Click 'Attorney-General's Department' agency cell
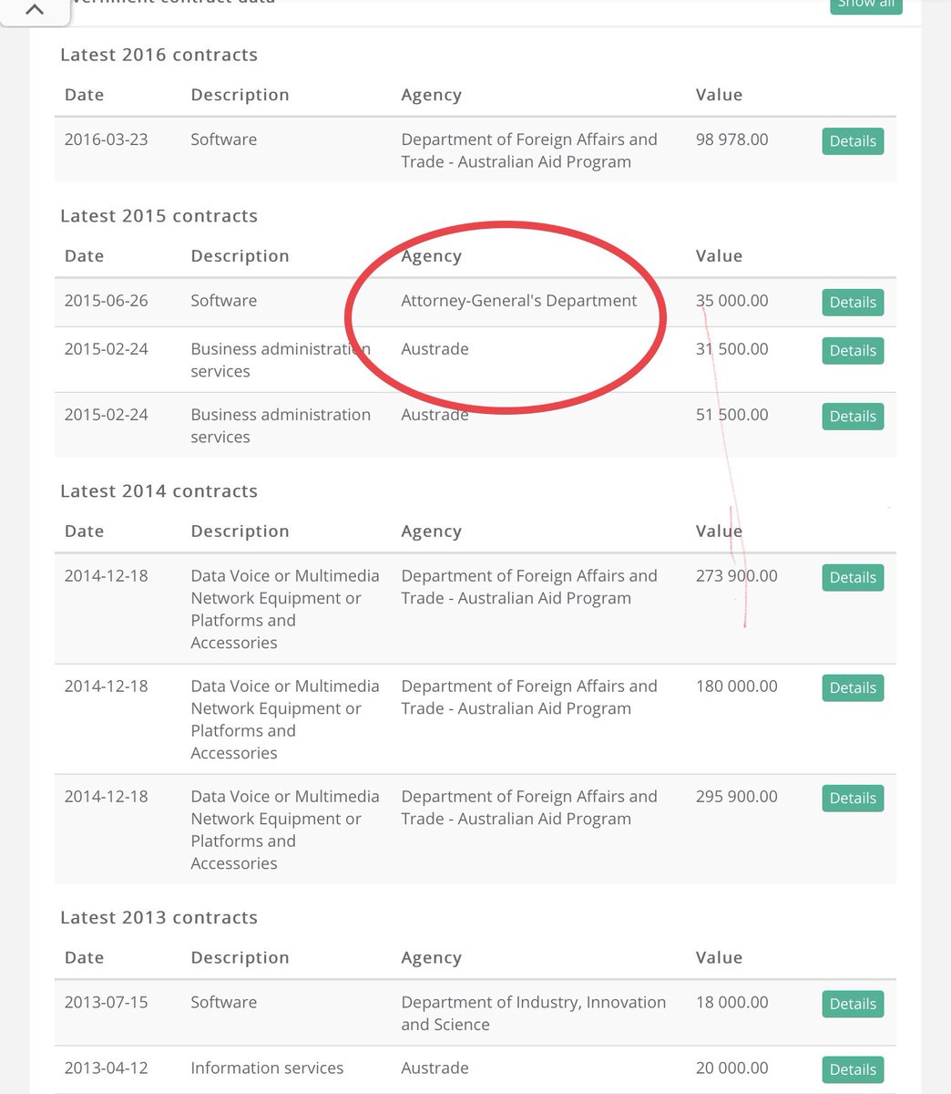This screenshot has width=951, height=1094. 519,301
